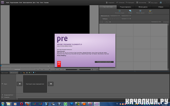The width and height of the screenshot is (170, 106).
Task: Open the Клип menu
Action: 21,3
